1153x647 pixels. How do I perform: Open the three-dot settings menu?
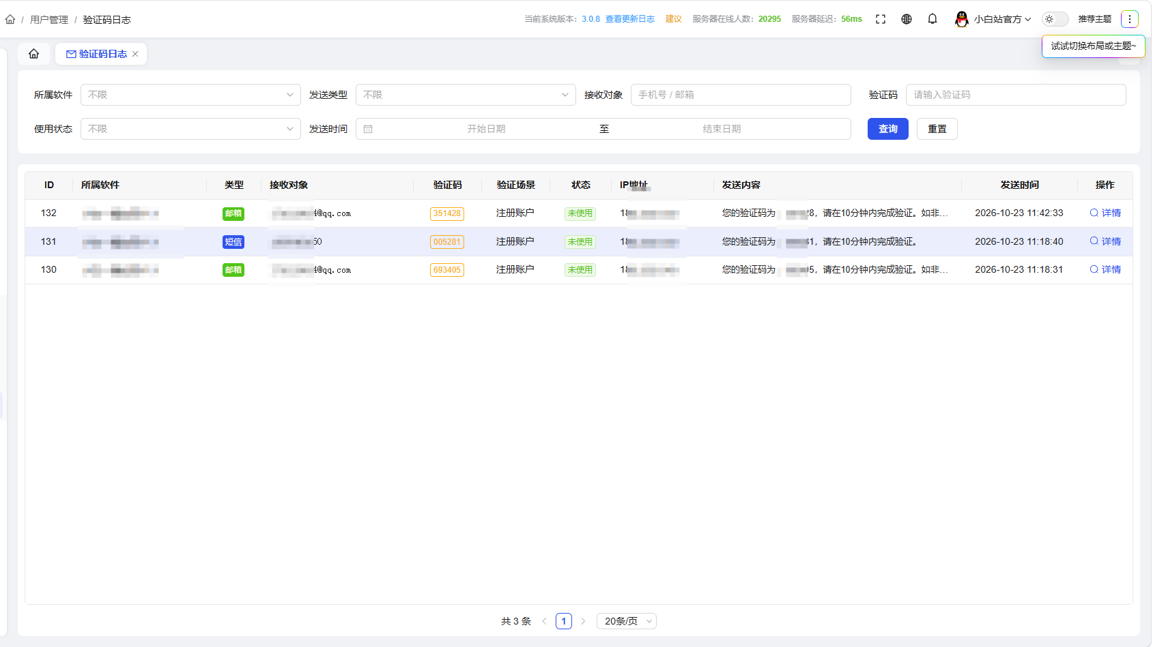click(1130, 19)
